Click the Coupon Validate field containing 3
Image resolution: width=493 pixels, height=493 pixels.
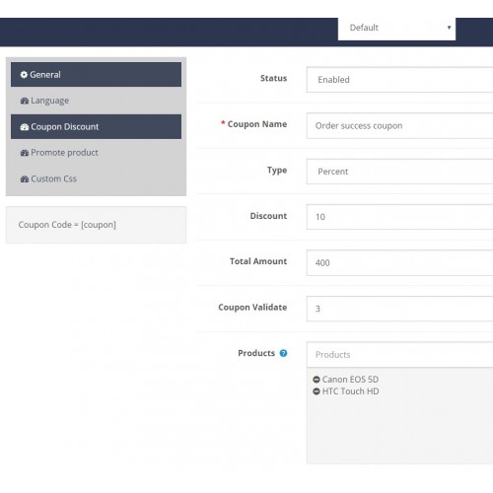tap(399, 309)
